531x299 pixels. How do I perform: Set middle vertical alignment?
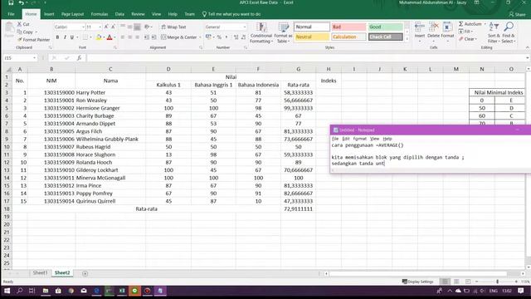coord(129,27)
